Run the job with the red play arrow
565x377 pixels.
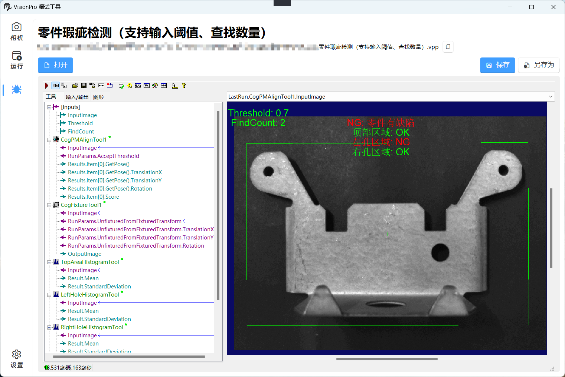click(x=46, y=85)
